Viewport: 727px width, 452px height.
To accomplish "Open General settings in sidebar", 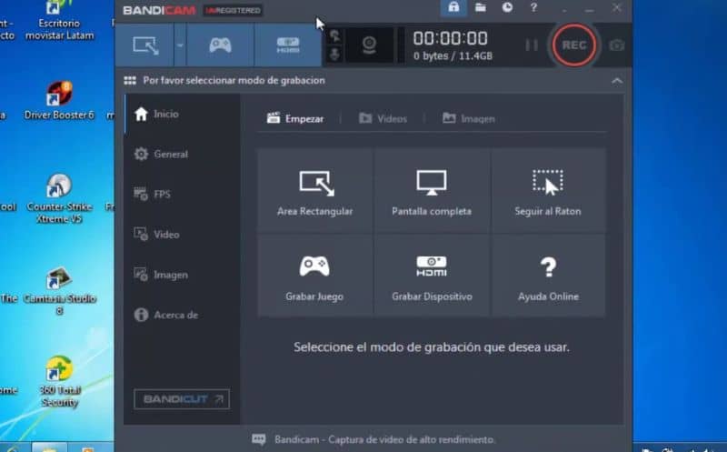I will pyautogui.click(x=182, y=154).
